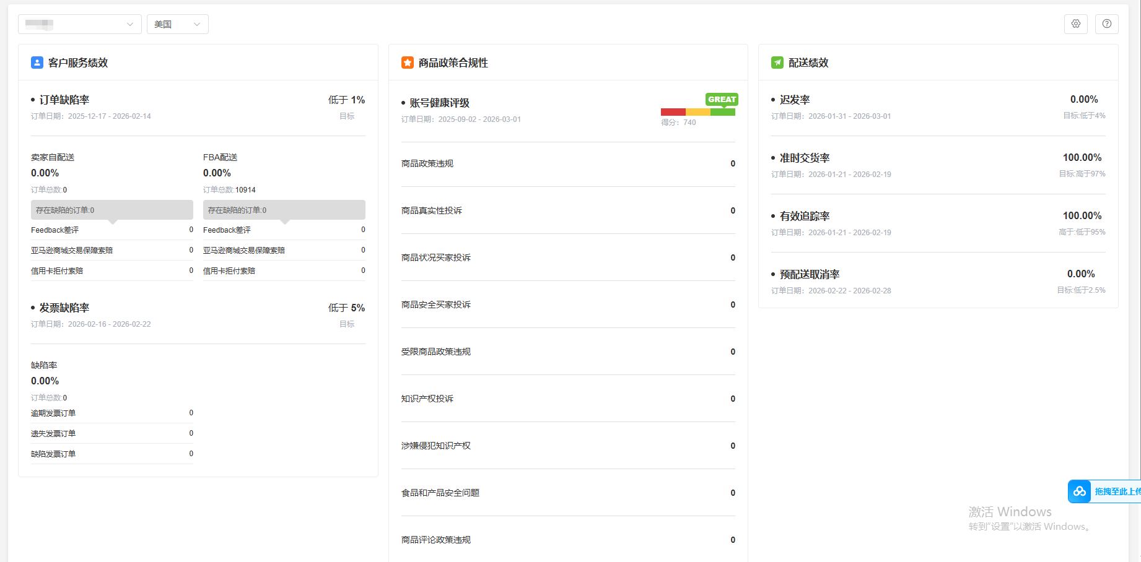Open the blurred store selector dropdown

click(79, 24)
